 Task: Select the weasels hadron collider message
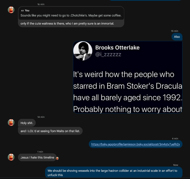click(x=114, y=173)
